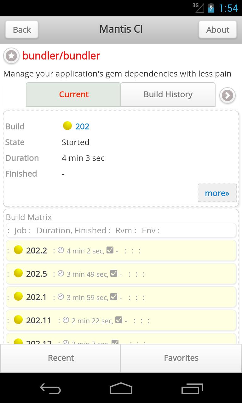242x403 pixels.
Task: Click the yellow status ball of job 202.2
Action: tap(18, 250)
